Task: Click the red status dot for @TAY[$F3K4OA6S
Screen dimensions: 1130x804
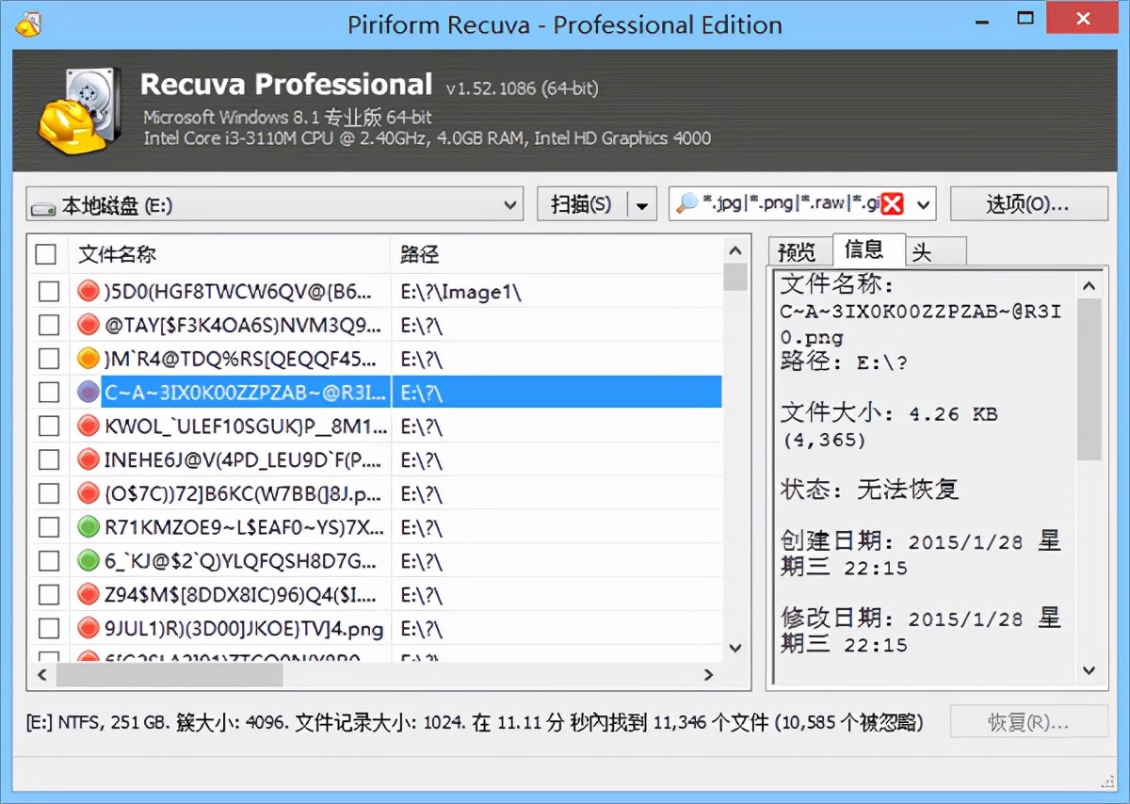Action: tap(89, 326)
